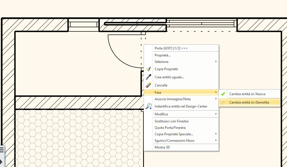This screenshot has width=287, height=167.
Task: Click the arrow on the Associa Immagine/Nota row
Action: [x=216, y=99]
